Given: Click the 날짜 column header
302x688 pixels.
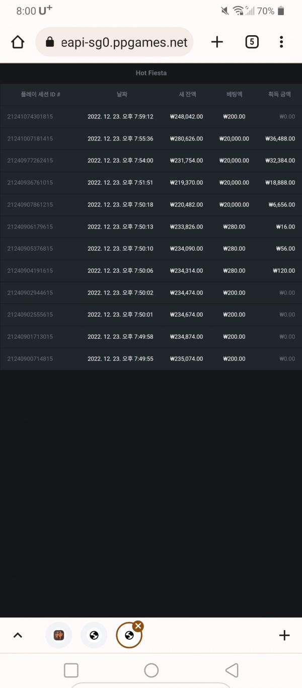Looking at the screenshot, I should pyautogui.click(x=122, y=95).
